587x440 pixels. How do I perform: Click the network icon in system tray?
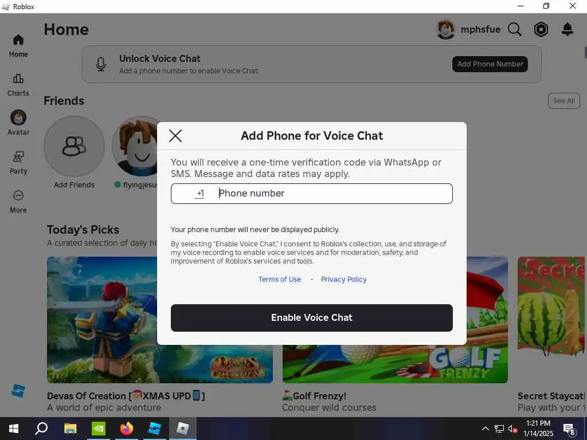pos(499,429)
